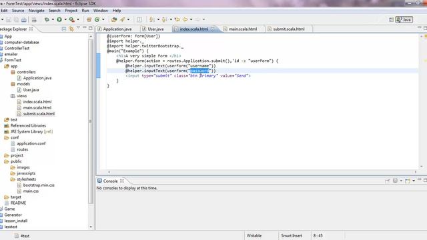Open Application.java in Package Explorer tree
The height and width of the screenshot is (240, 427).
point(37,78)
